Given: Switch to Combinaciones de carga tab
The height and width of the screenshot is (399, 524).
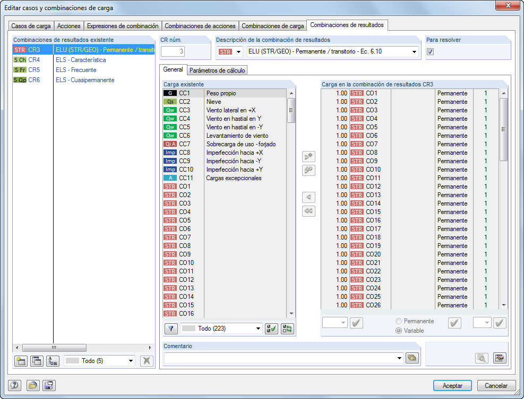Looking at the screenshot, I should pyautogui.click(x=273, y=25).
